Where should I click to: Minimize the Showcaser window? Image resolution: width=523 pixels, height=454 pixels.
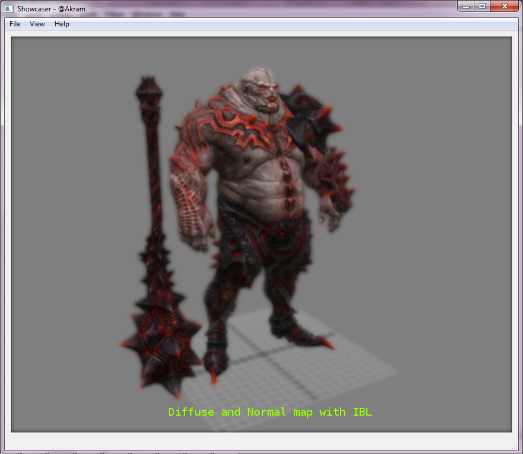point(467,7)
